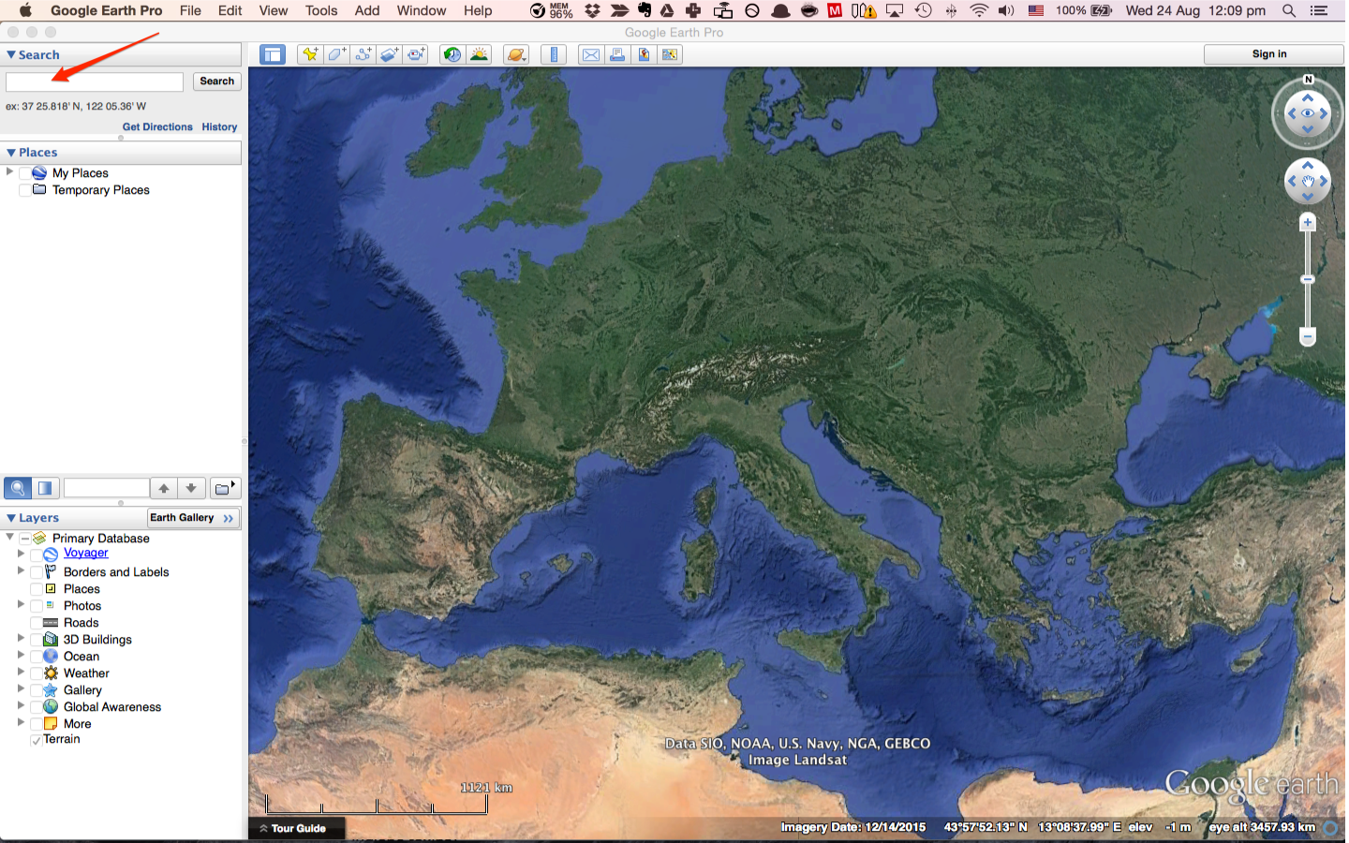
Task: Click the zoom slider handle
Action: click(1308, 279)
